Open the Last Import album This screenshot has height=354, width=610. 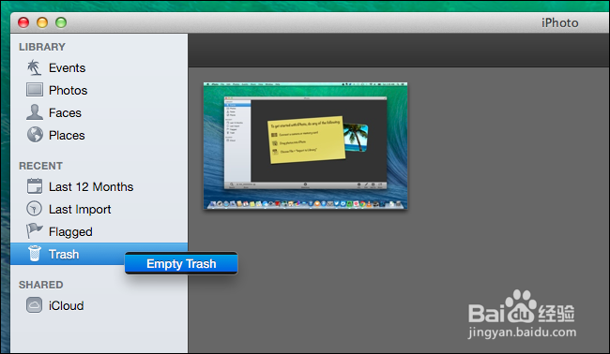click(80, 209)
